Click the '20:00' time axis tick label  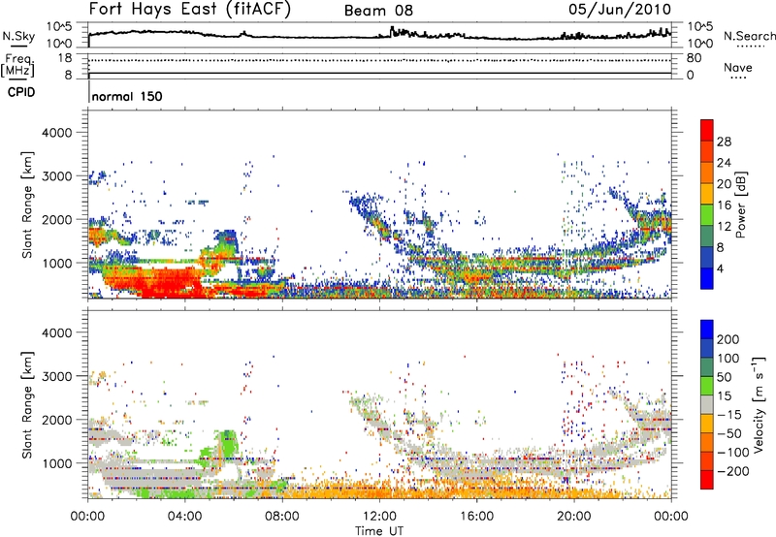tap(574, 517)
